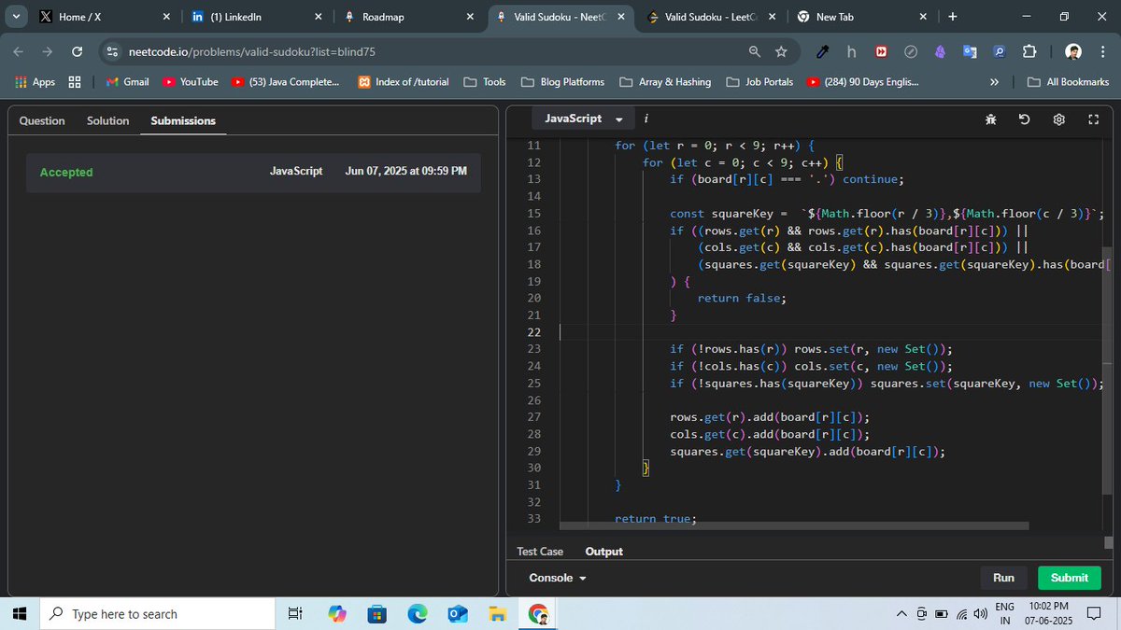Viewport: 1121px width, 630px height.
Task: Open the Extensions puzzle icon
Action: (1029, 52)
